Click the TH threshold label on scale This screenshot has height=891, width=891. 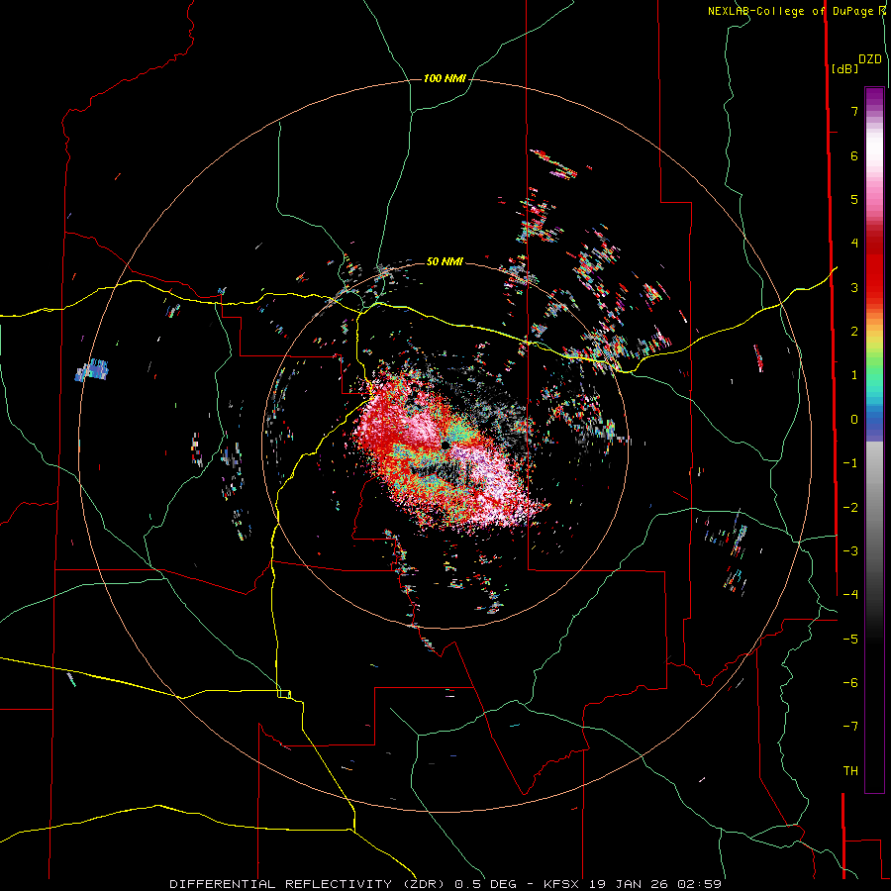[x=850, y=771]
